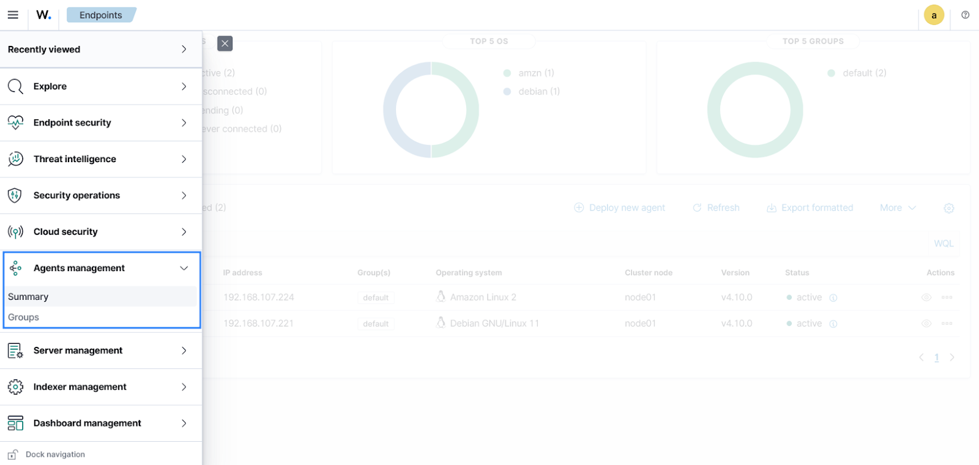Collapse Agents management chevron

tap(184, 268)
